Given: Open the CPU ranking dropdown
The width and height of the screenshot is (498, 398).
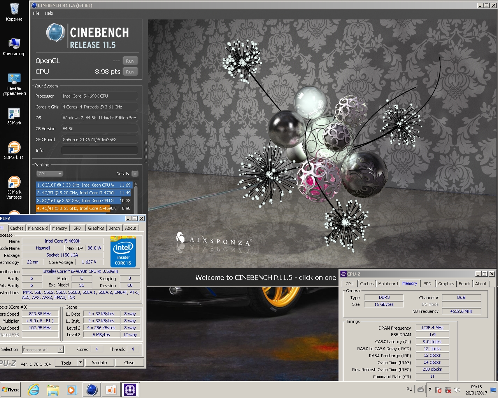Looking at the screenshot, I should (x=49, y=174).
